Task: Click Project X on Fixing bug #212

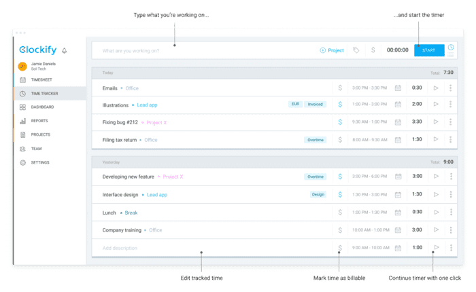Action: pos(156,122)
